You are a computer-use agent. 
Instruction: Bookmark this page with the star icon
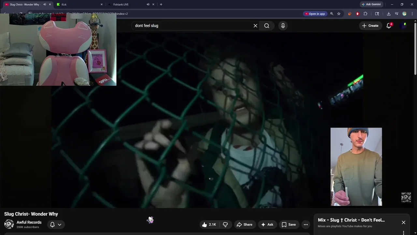tap(339, 14)
